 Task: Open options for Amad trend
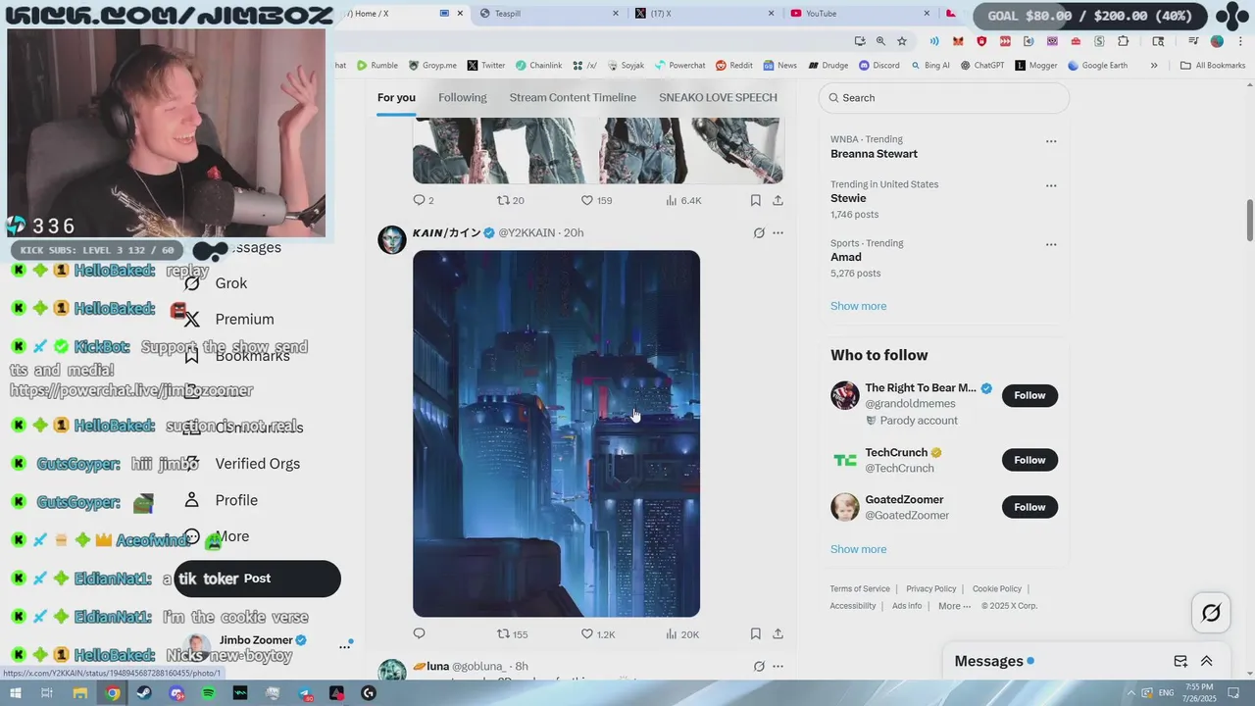click(1051, 245)
